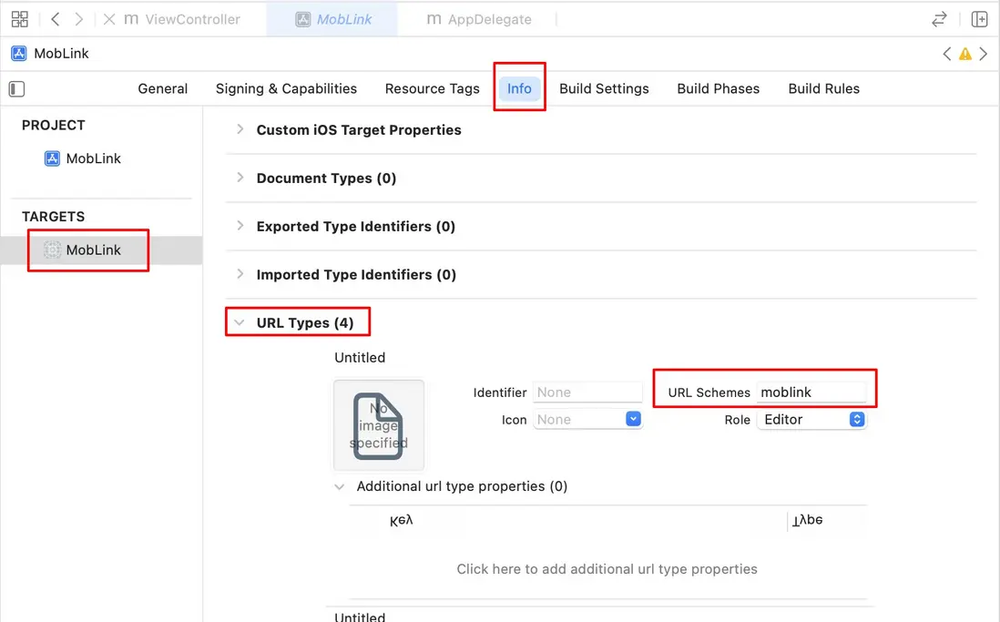1000x622 pixels.
Task: Open the Role Editor dropdown
Action: (x=856, y=420)
